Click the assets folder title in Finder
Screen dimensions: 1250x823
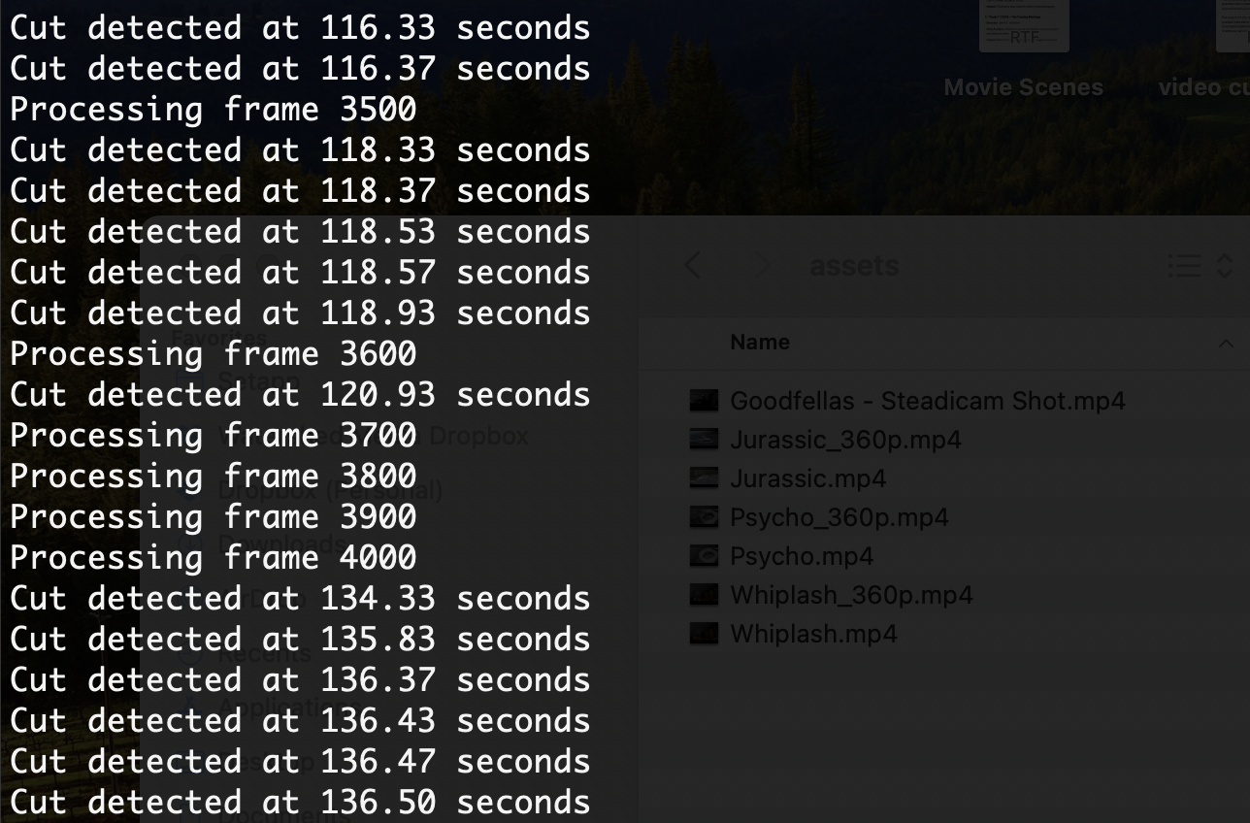point(854,265)
